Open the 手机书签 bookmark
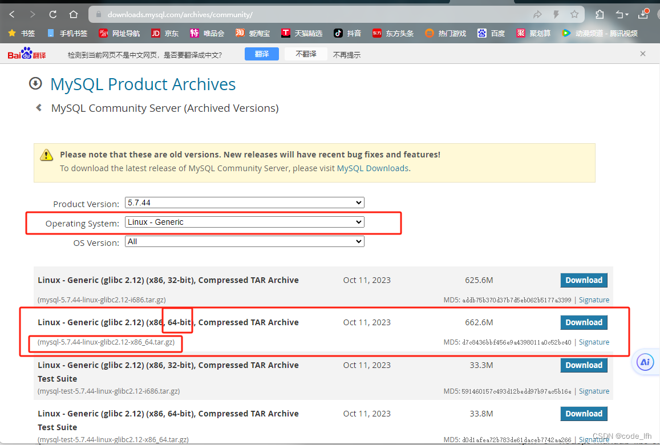This screenshot has height=445, width=660. pyautogui.click(x=67, y=33)
